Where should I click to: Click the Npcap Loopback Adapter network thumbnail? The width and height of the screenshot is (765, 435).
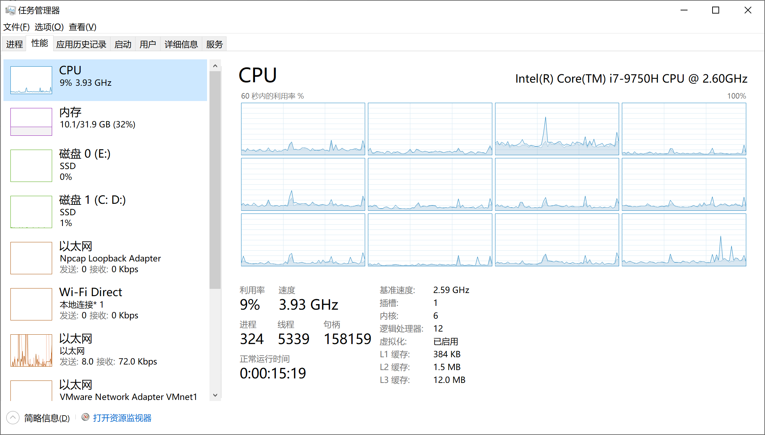click(x=31, y=258)
